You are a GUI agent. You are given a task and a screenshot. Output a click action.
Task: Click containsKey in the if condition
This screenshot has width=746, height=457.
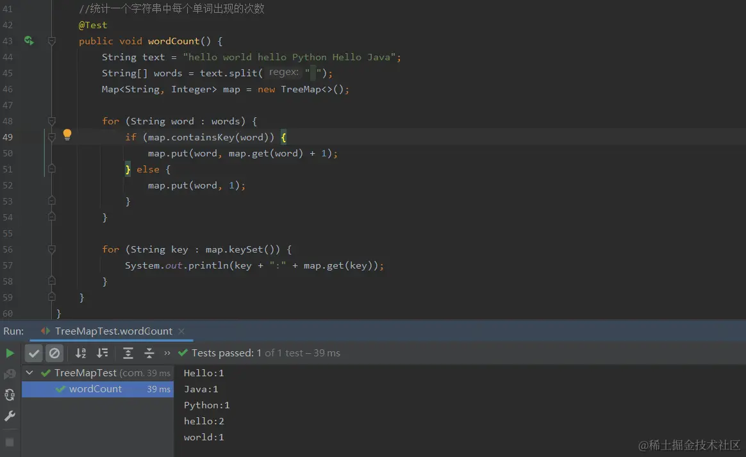pyautogui.click(x=203, y=138)
